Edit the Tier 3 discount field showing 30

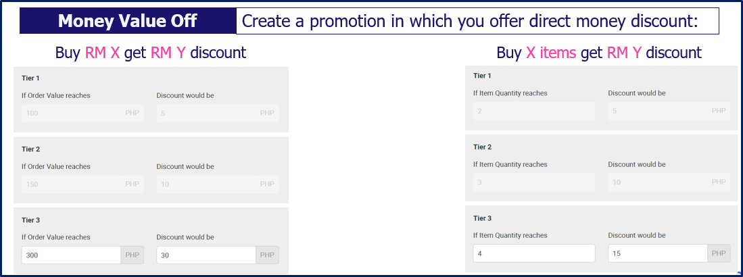(x=206, y=255)
